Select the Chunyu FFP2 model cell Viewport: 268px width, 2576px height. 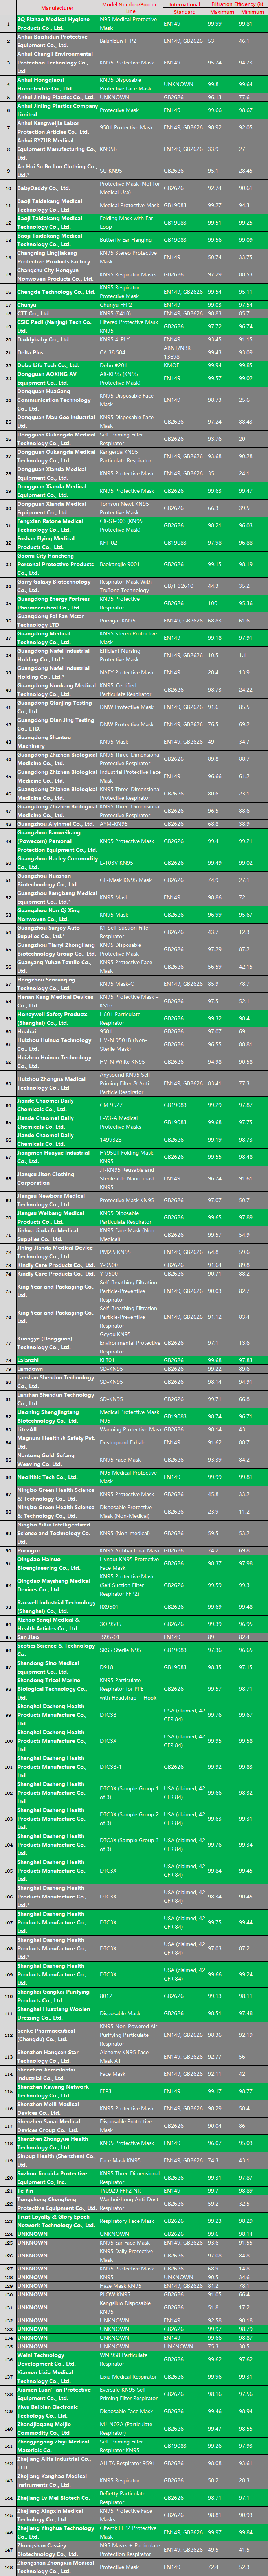tap(130, 305)
